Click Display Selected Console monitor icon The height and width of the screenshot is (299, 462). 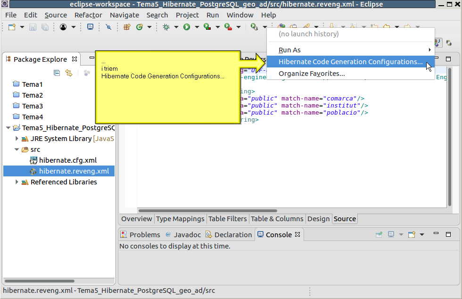tap(391, 235)
